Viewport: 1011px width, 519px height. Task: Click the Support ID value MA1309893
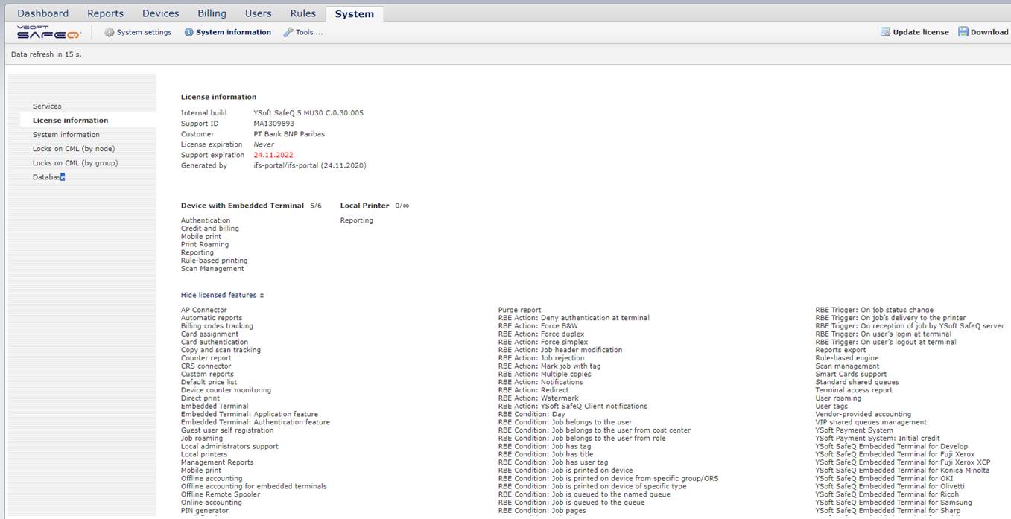tap(273, 124)
